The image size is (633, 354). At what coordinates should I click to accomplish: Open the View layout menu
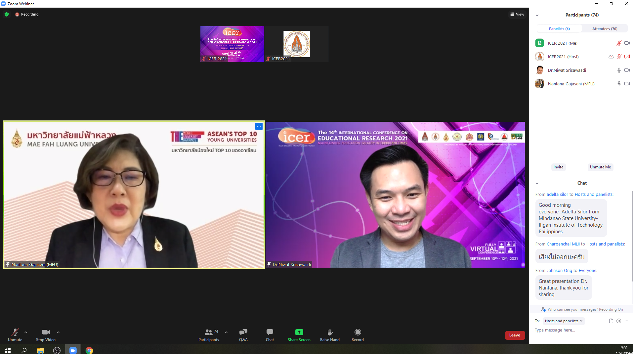(517, 14)
